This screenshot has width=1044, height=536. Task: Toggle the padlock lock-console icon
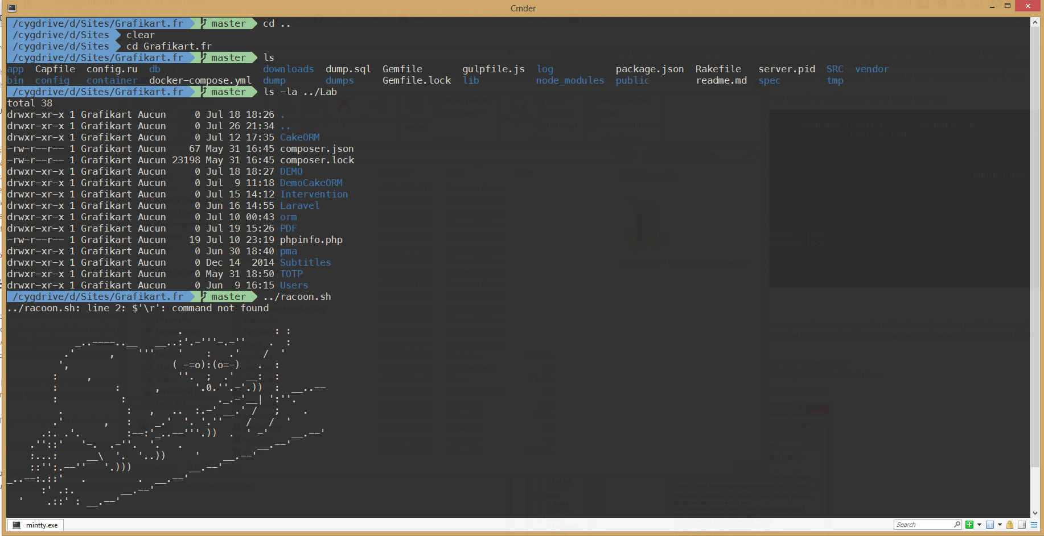[1010, 525]
